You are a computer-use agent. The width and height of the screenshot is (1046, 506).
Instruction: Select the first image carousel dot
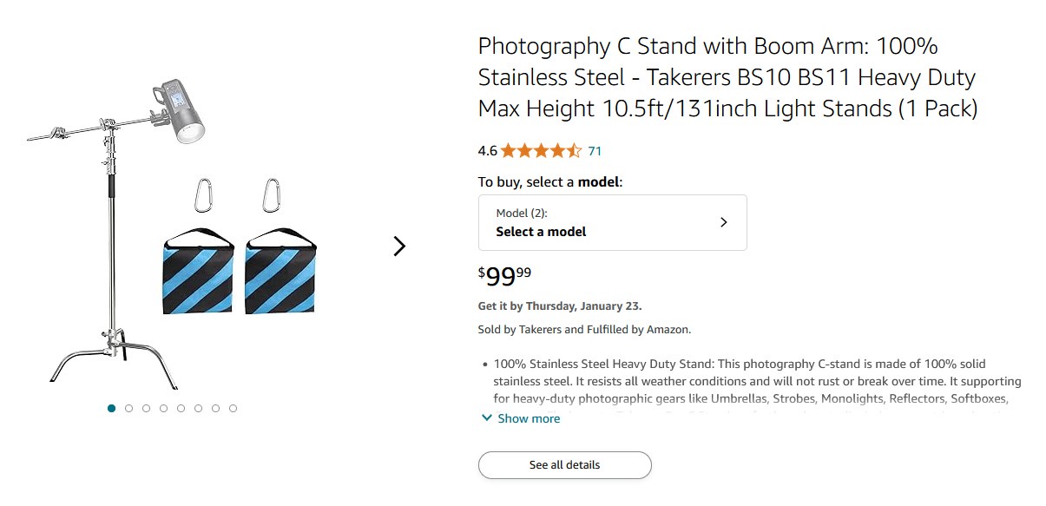click(x=112, y=408)
